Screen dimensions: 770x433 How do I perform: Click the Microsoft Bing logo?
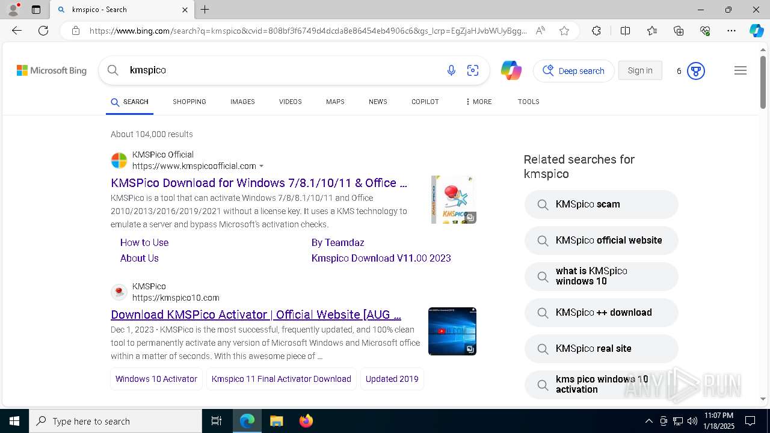point(52,70)
